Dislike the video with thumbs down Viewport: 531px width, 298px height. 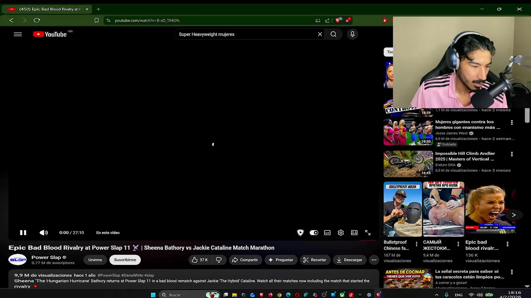pyautogui.click(x=219, y=260)
